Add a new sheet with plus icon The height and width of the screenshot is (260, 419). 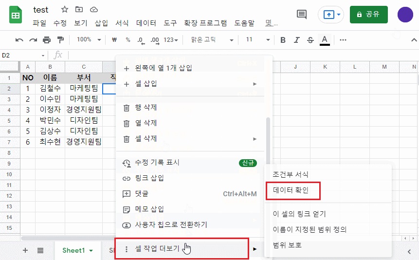tap(25, 250)
